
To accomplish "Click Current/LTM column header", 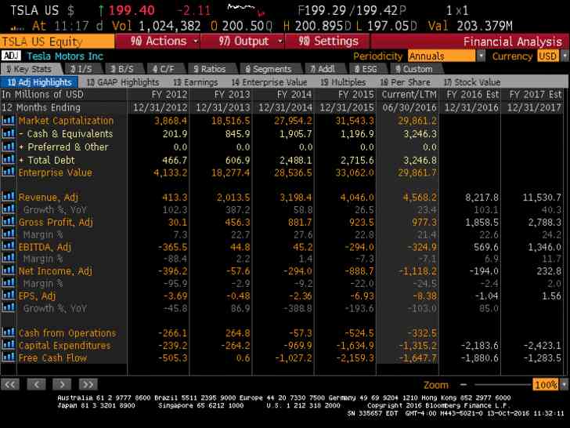I will pyautogui.click(x=409, y=94).
